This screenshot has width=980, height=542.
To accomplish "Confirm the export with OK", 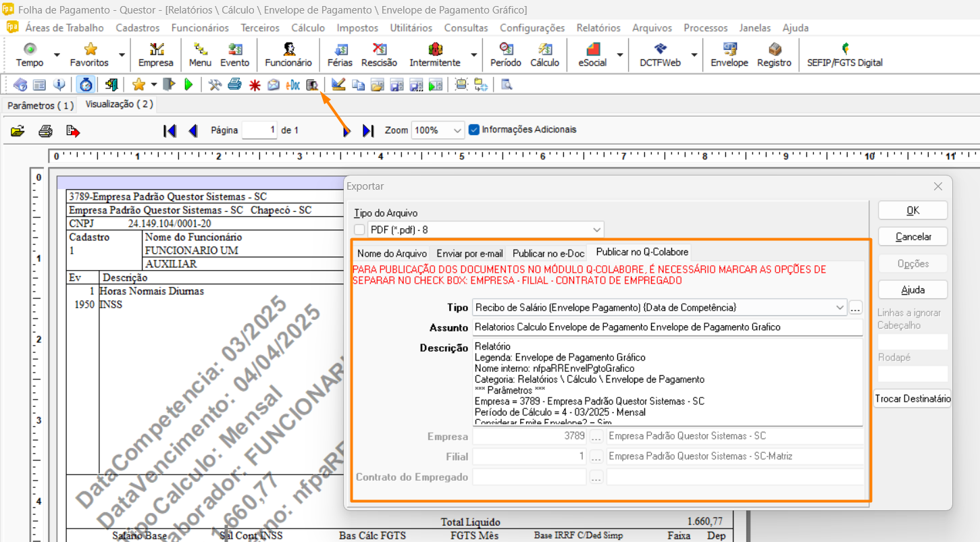I will point(912,211).
